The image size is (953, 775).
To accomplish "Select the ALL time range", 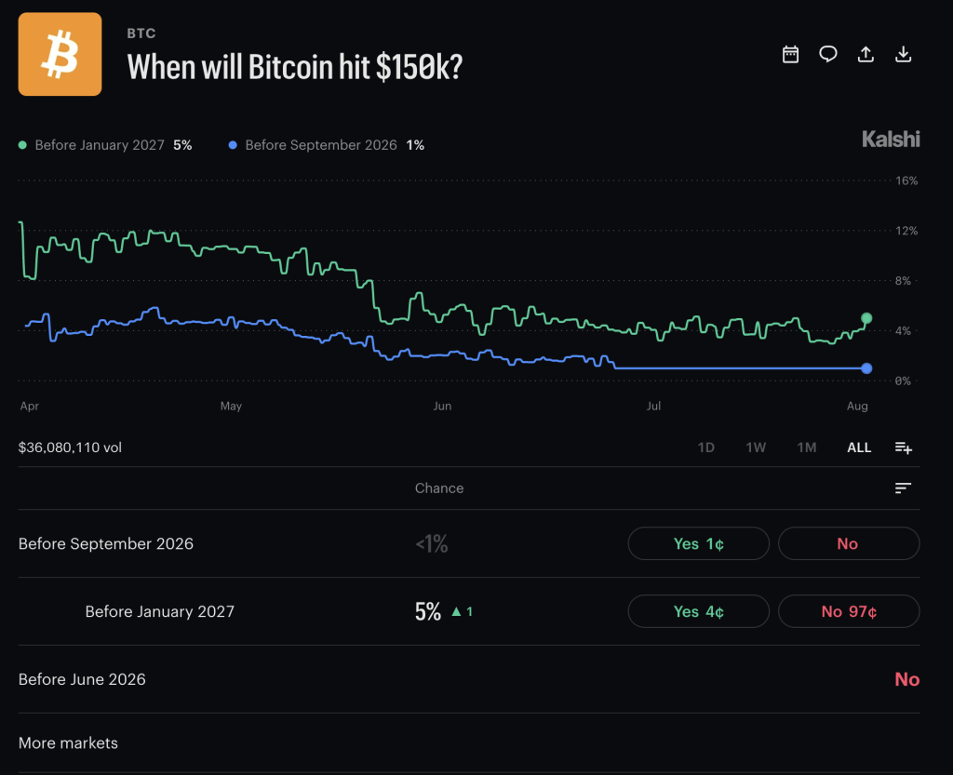I will point(859,448).
